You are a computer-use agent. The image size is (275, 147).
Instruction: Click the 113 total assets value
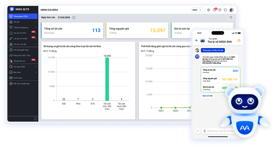(96, 31)
